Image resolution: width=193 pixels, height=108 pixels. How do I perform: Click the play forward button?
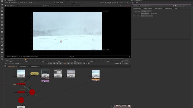click(69, 63)
